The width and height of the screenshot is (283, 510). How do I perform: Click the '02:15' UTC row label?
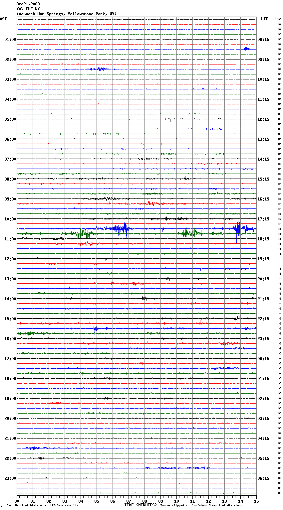tap(263, 399)
